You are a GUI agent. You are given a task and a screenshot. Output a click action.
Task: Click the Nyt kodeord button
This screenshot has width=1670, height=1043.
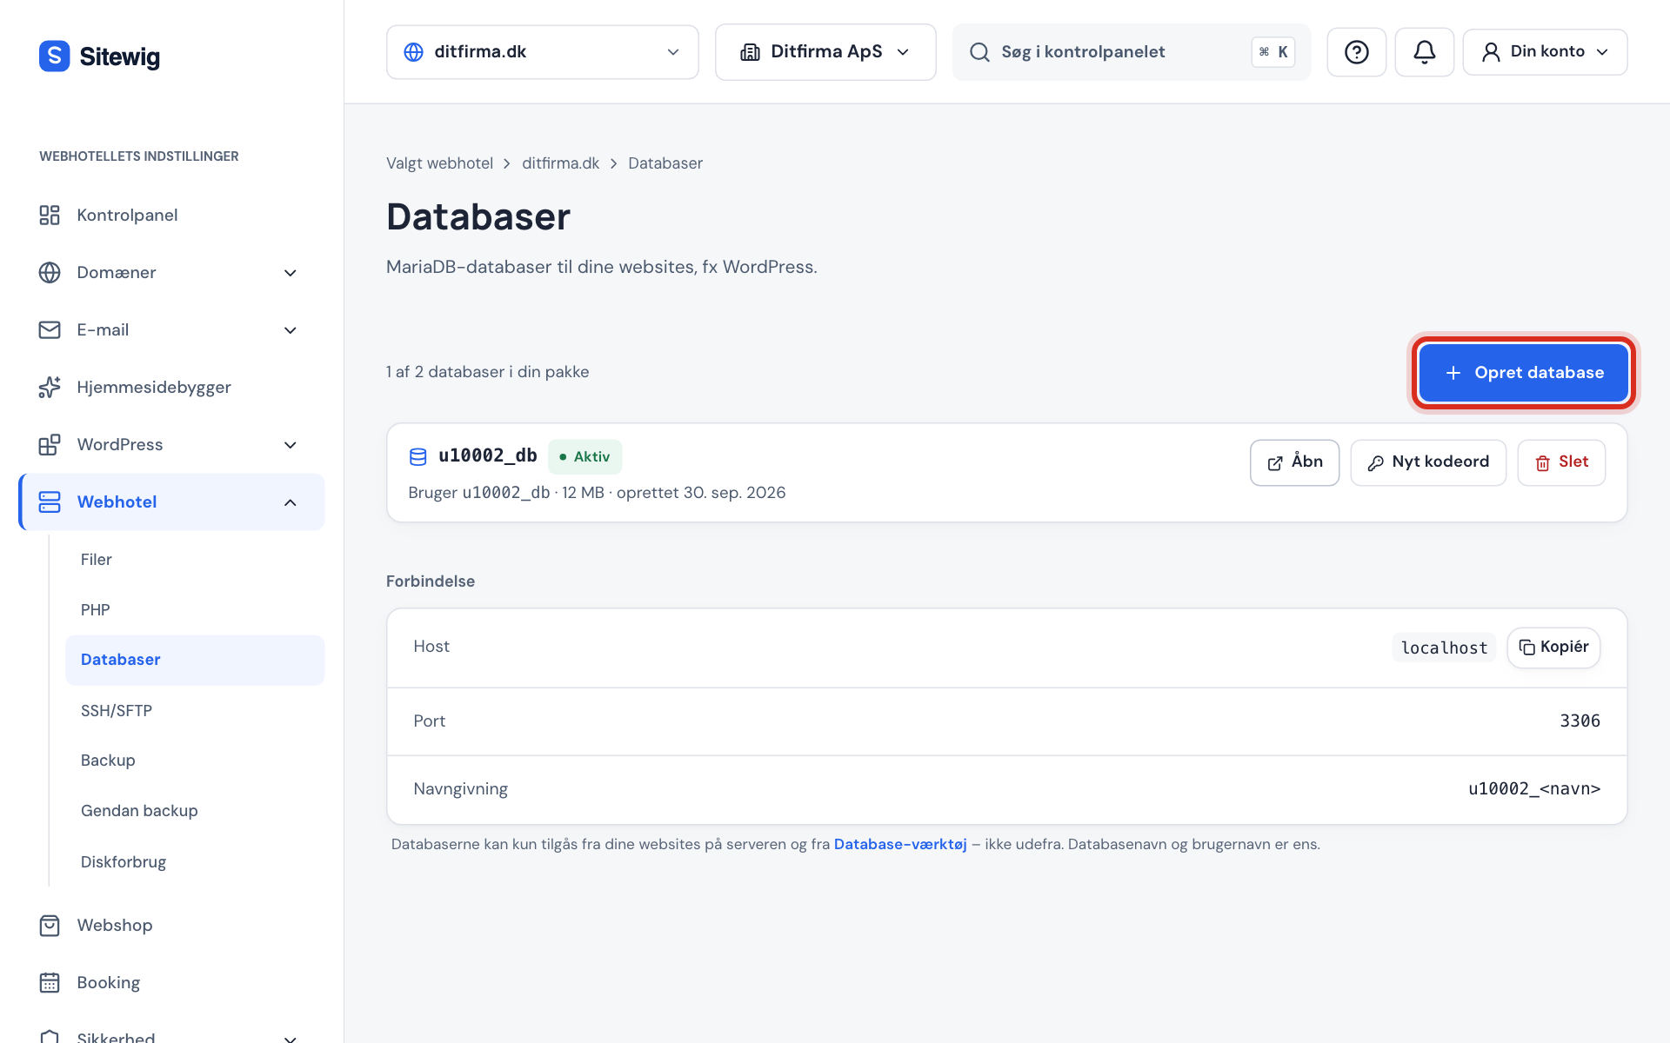[x=1427, y=462]
